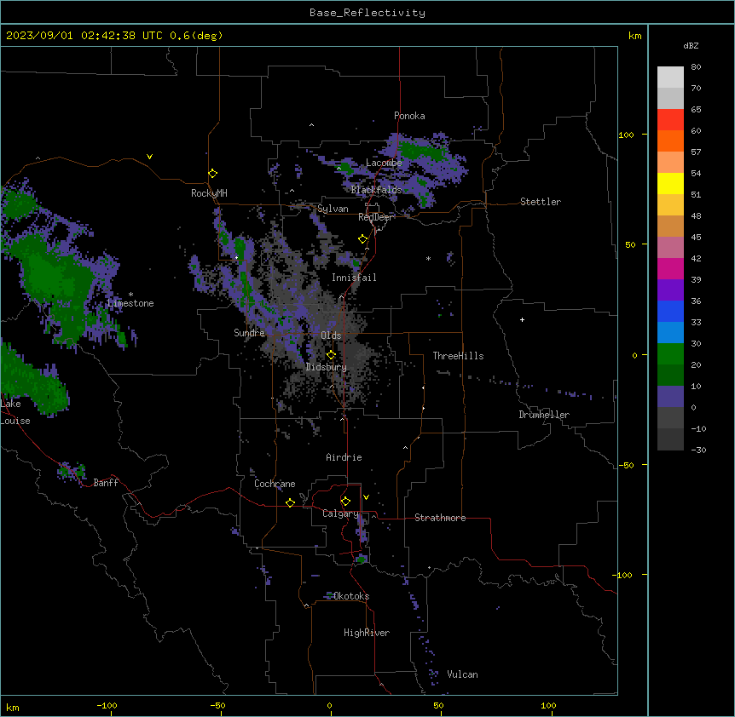Click the ThreeHills town label
The height and width of the screenshot is (717, 735).
point(458,356)
